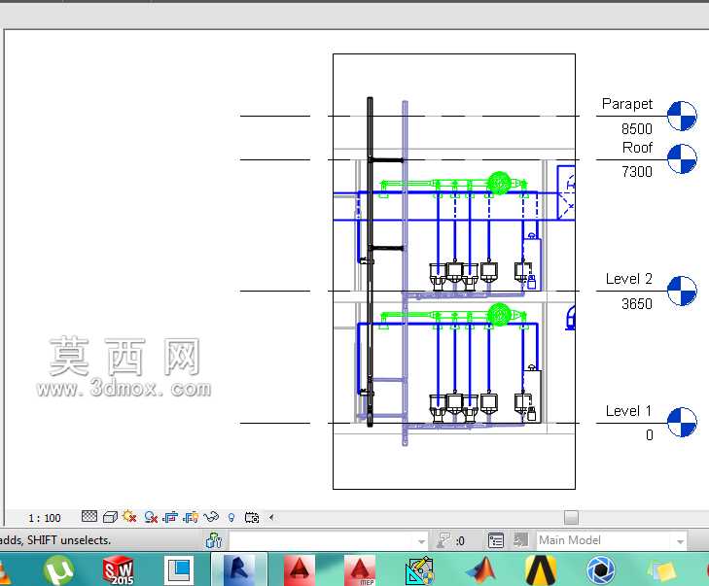Toggle Sun Path off icon
Image resolution: width=709 pixels, height=586 pixels.
pos(129,516)
